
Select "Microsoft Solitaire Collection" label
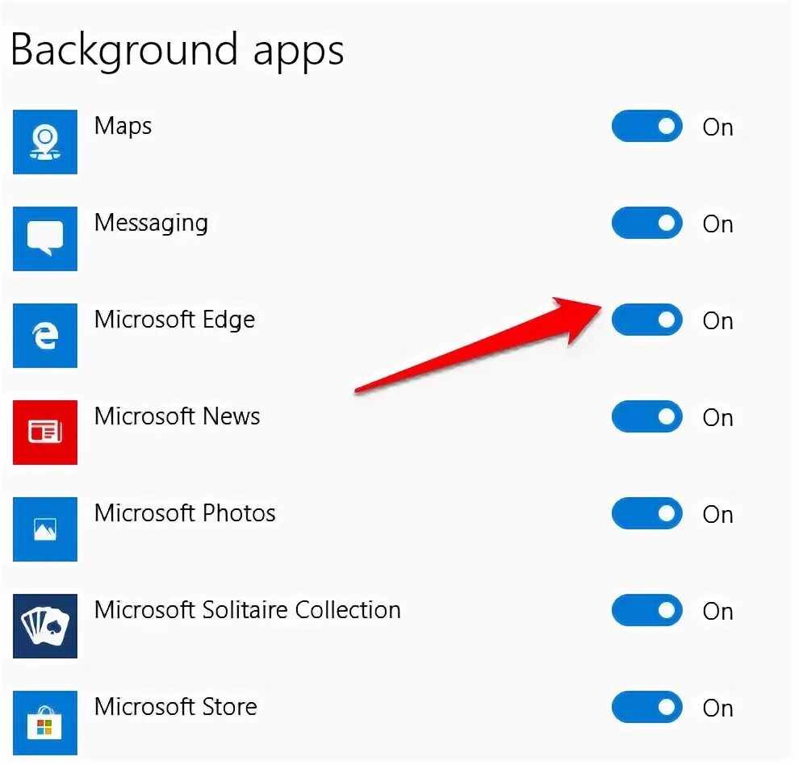pos(248,610)
